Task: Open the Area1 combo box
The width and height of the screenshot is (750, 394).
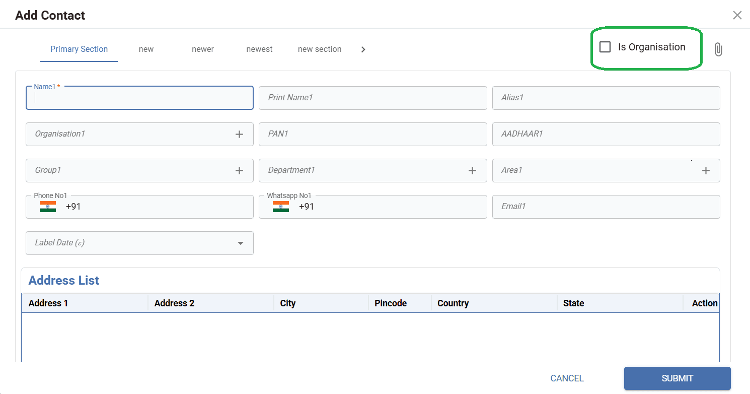Action: click(606, 170)
